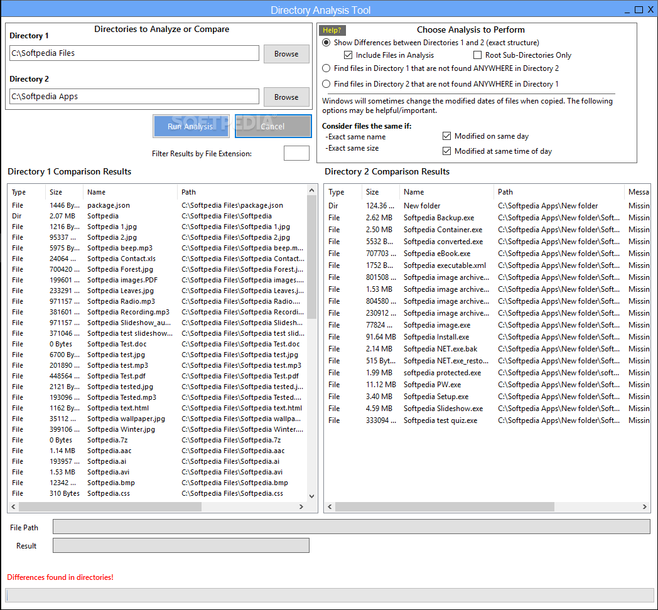Select Softpedia images.PDF row
This screenshot has width=658, height=610.
pyautogui.click(x=158, y=280)
